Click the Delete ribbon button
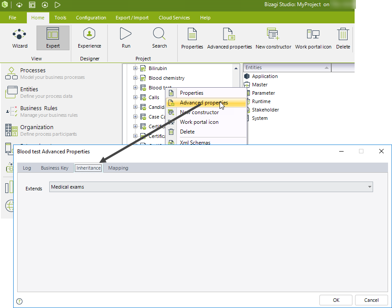 pos(343,38)
